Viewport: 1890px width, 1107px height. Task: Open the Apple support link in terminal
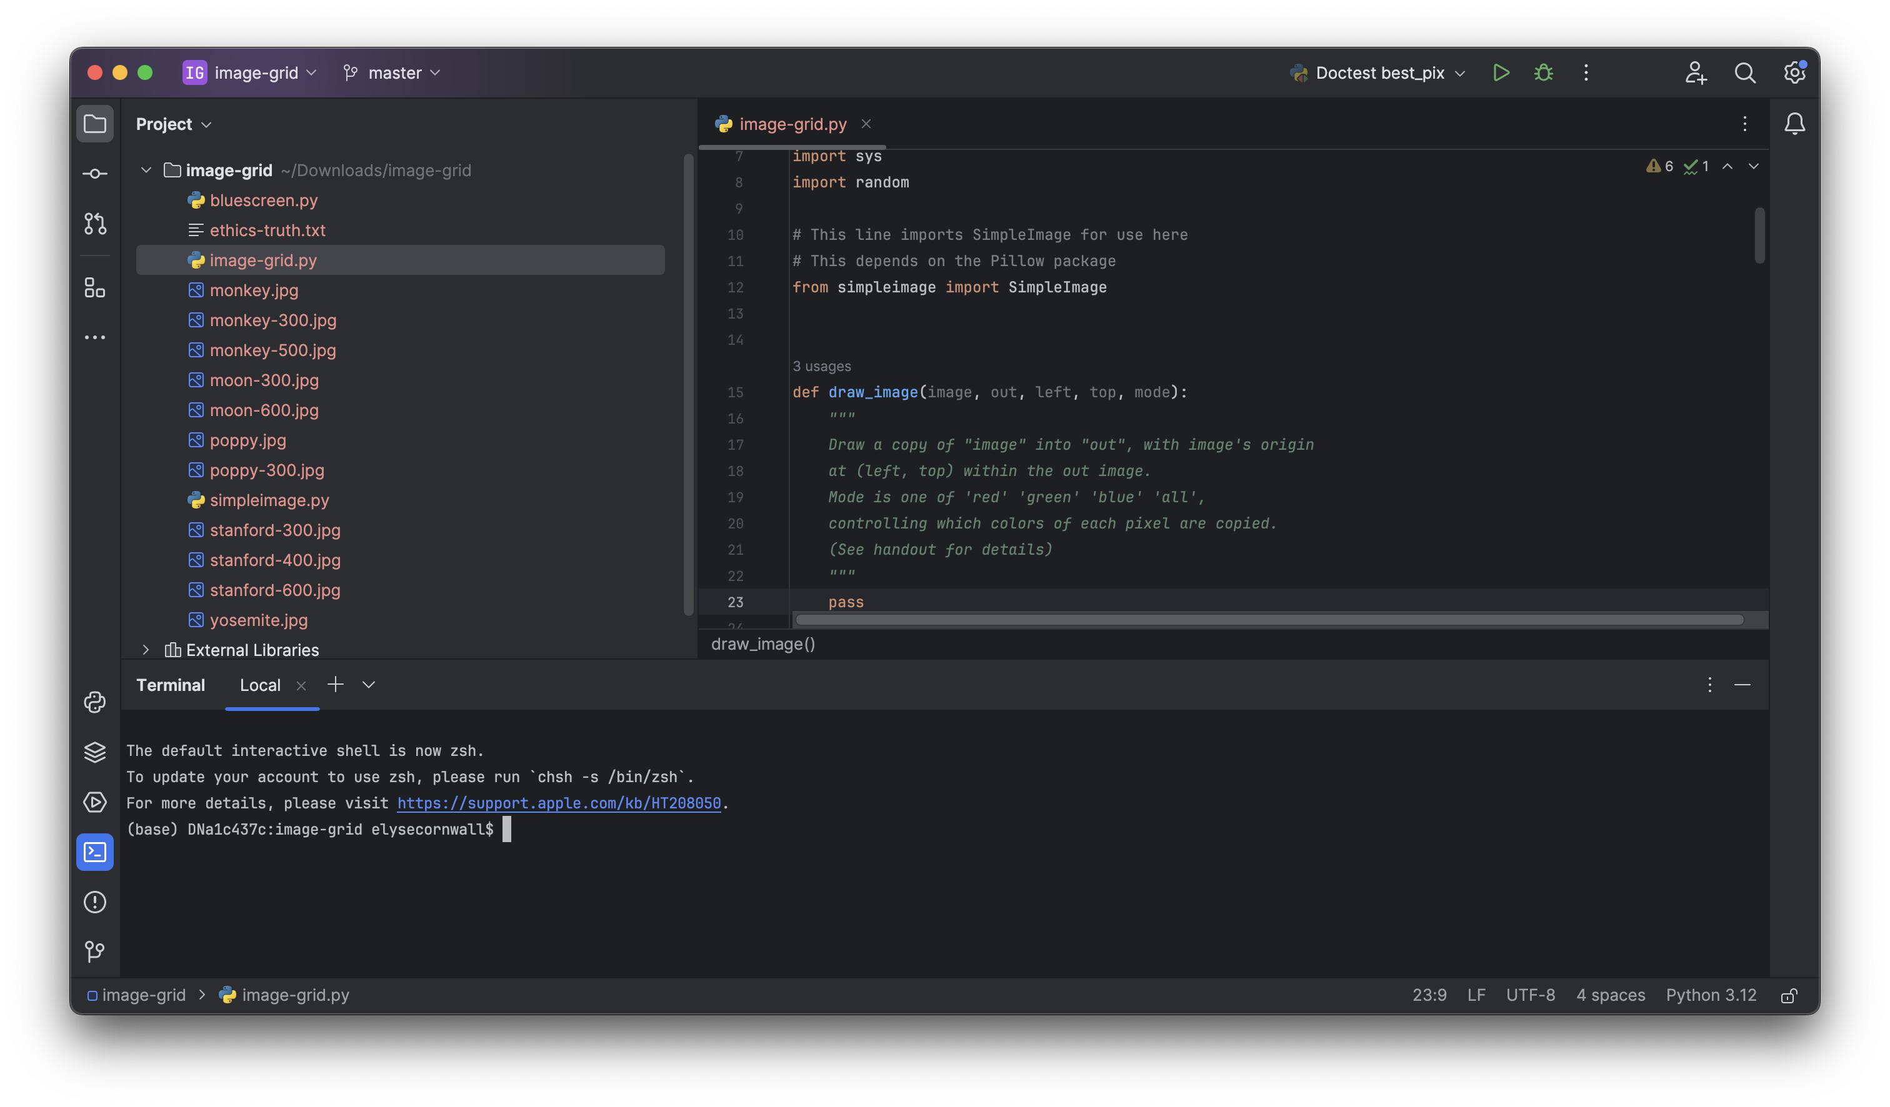tap(559, 803)
